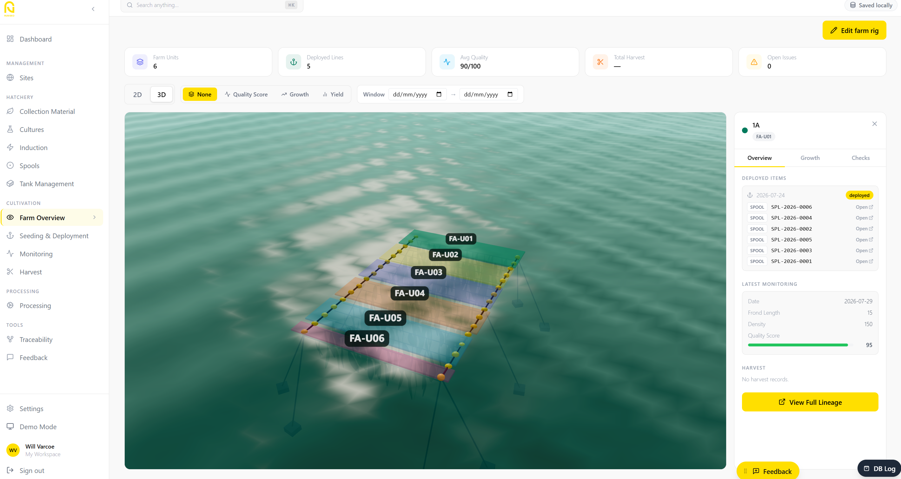Open spool SPL-2026-0006
Image resolution: width=901 pixels, height=479 pixels.
coord(864,207)
